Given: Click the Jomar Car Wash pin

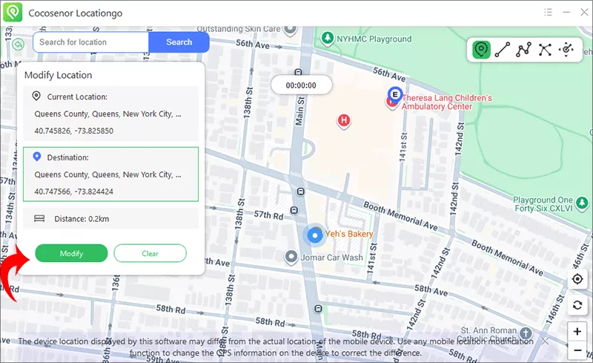Looking at the screenshot, I should (x=291, y=258).
